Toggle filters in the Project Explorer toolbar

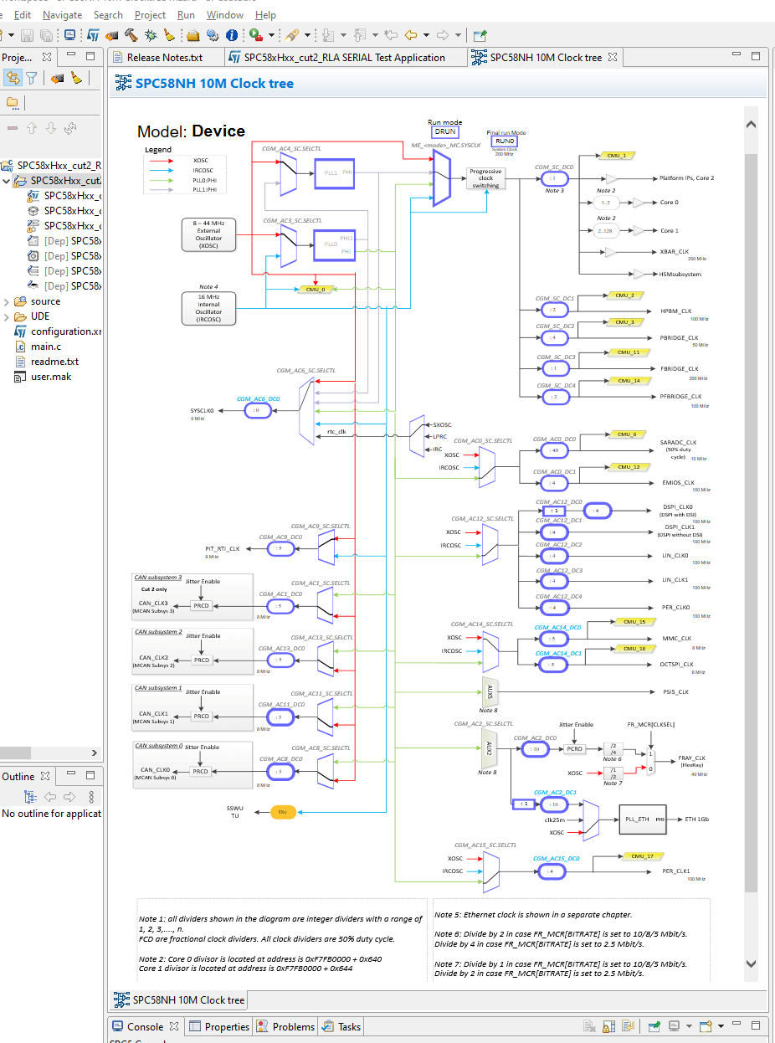[x=32, y=77]
